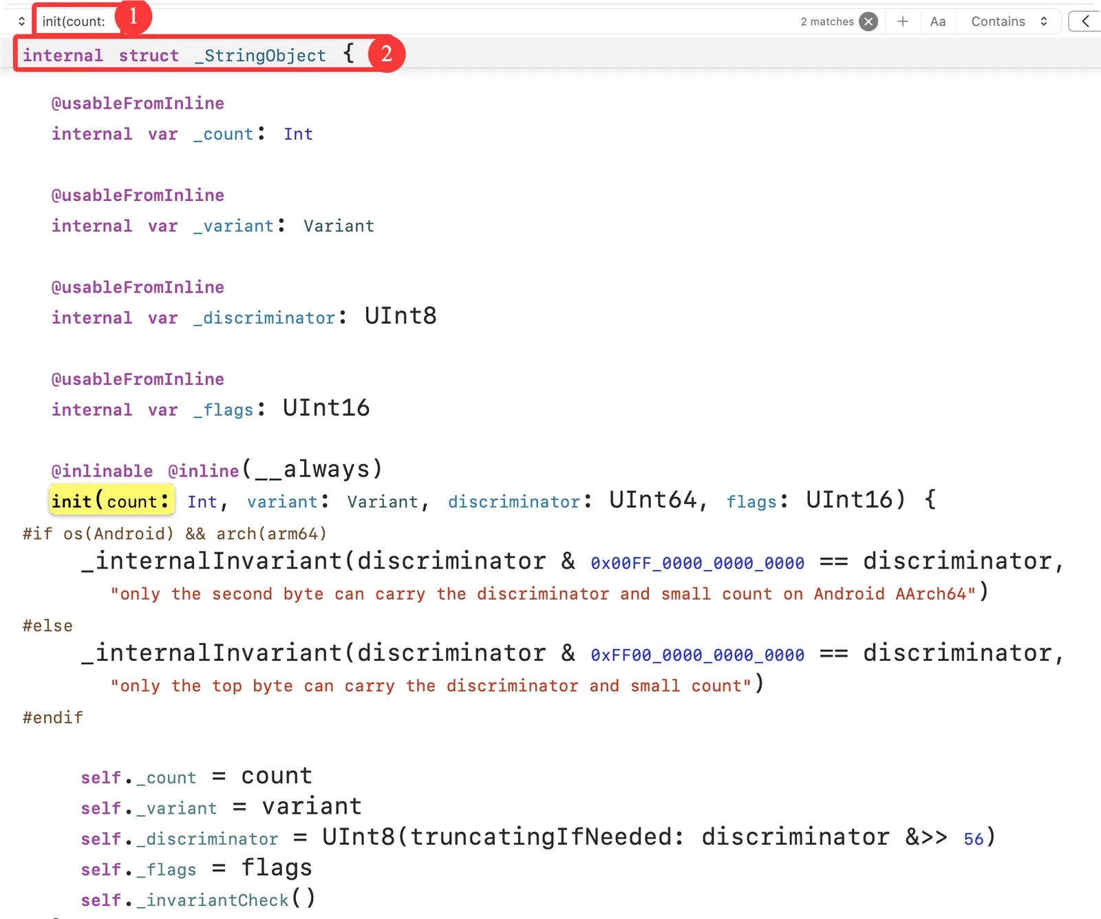1101x919 pixels.
Task: Open the Contains match-type dropdown
Action: click(x=1009, y=21)
